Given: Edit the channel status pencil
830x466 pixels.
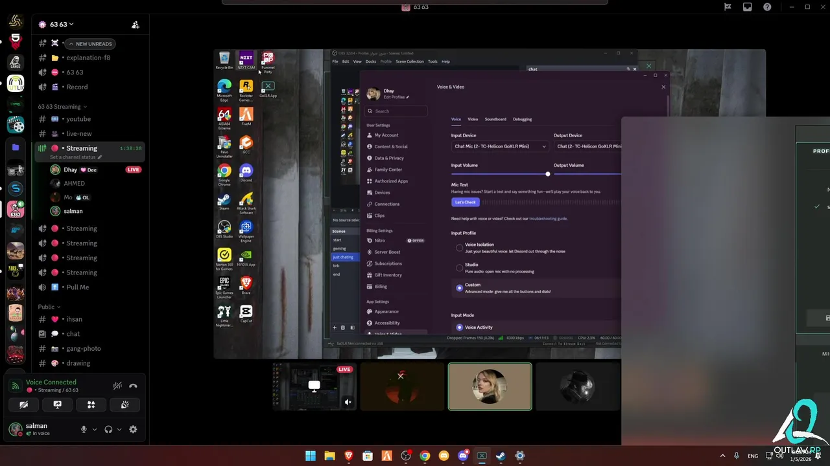Looking at the screenshot, I should (x=99, y=157).
